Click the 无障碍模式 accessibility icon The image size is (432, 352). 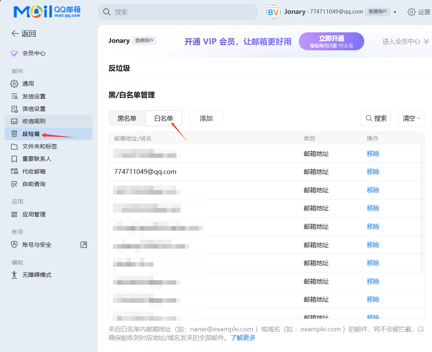tap(14, 275)
